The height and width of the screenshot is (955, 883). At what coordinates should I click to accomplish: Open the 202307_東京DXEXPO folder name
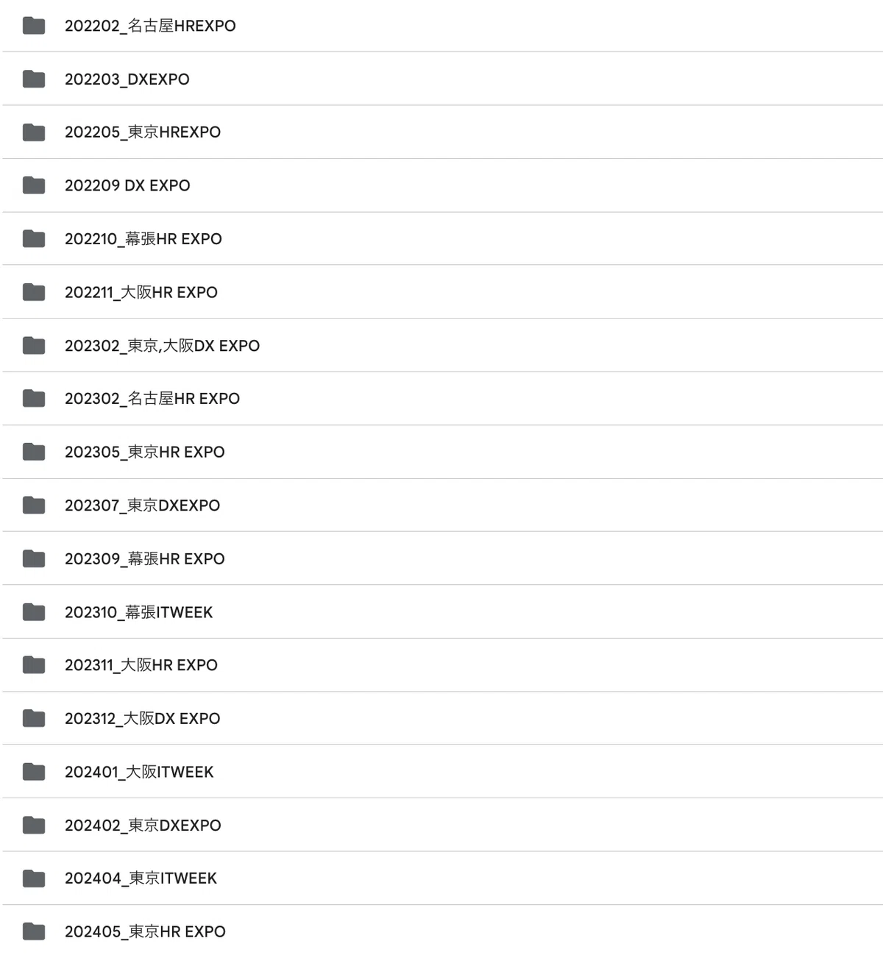142,505
